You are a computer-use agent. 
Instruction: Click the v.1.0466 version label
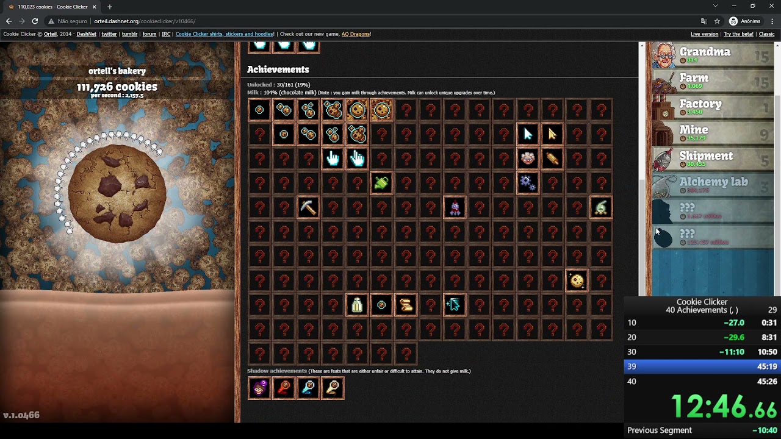(21, 415)
